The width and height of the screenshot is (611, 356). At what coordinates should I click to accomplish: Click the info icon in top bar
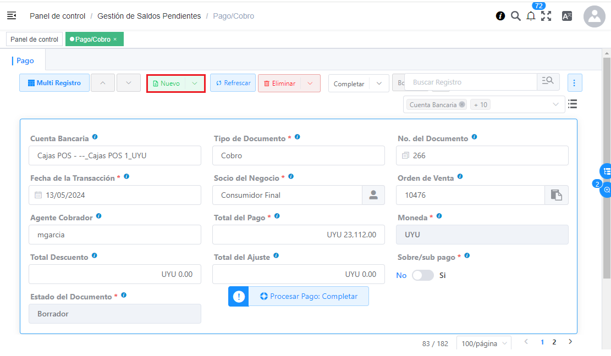coord(500,16)
